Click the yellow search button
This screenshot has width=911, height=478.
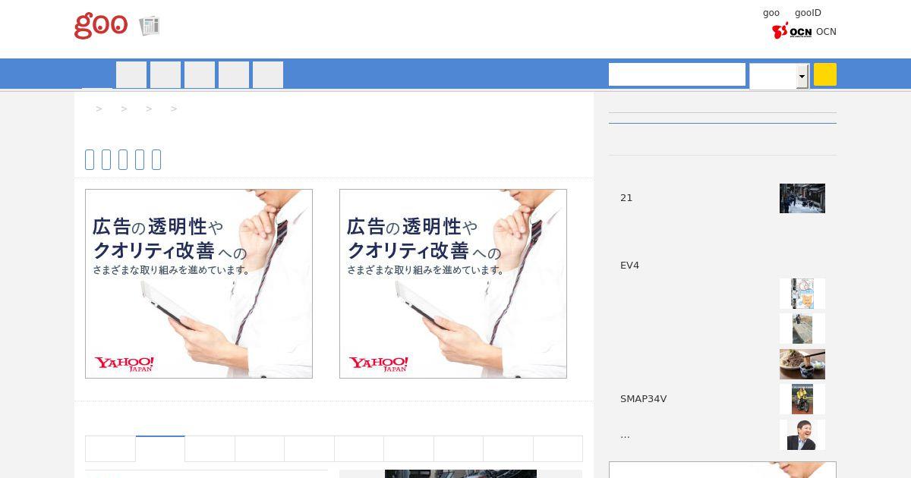pyautogui.click(x=825, y=74)
